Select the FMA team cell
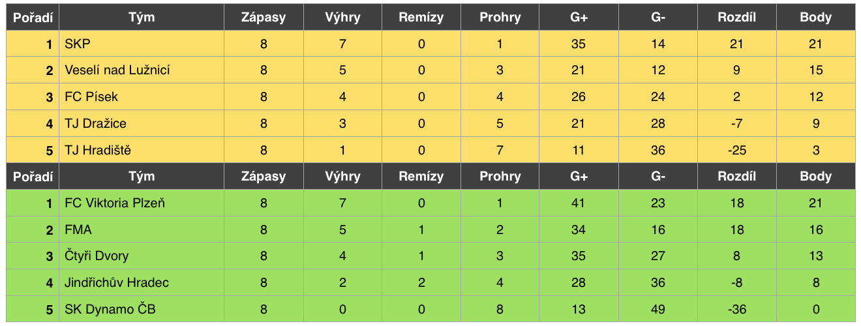Image resolution: width=861 pixels, height=326 pixels. (142, 230)
